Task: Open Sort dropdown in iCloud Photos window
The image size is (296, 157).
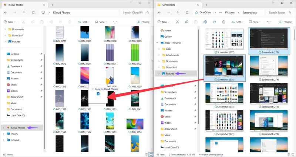Action: click(84, 22)
